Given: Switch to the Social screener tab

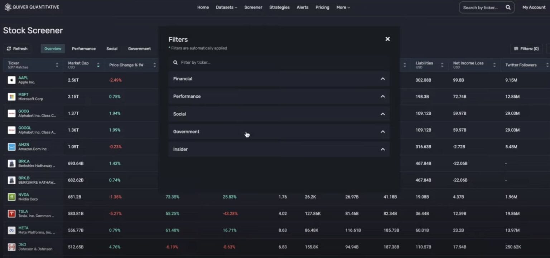Looking at the screenshot, I should click(x=111, y=48).
